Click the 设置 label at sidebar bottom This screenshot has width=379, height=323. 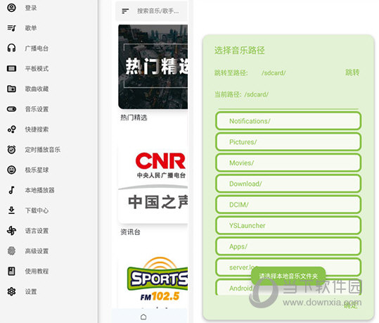click(31, 291)
